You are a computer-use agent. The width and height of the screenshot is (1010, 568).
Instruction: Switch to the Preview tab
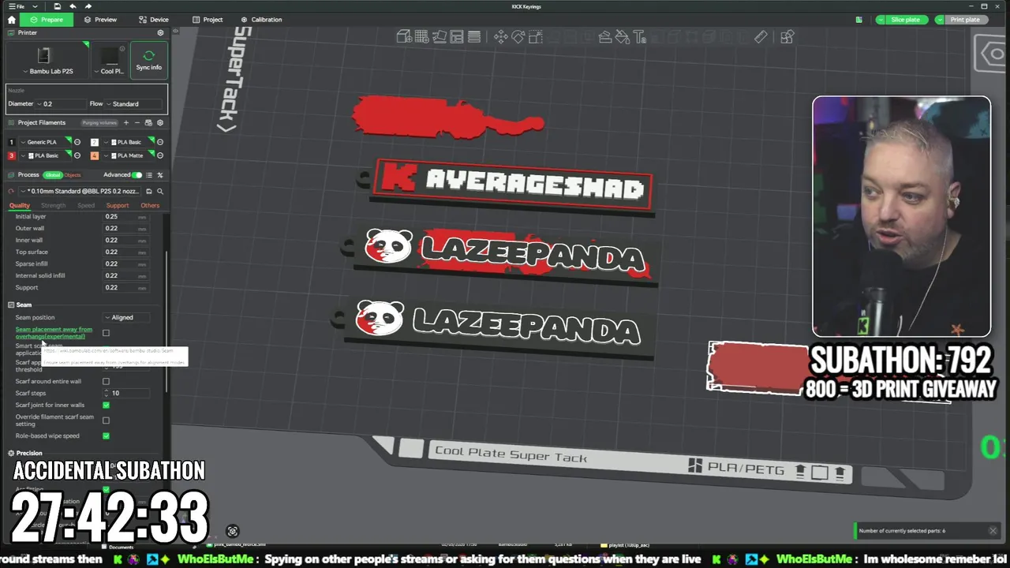(100, 20)
